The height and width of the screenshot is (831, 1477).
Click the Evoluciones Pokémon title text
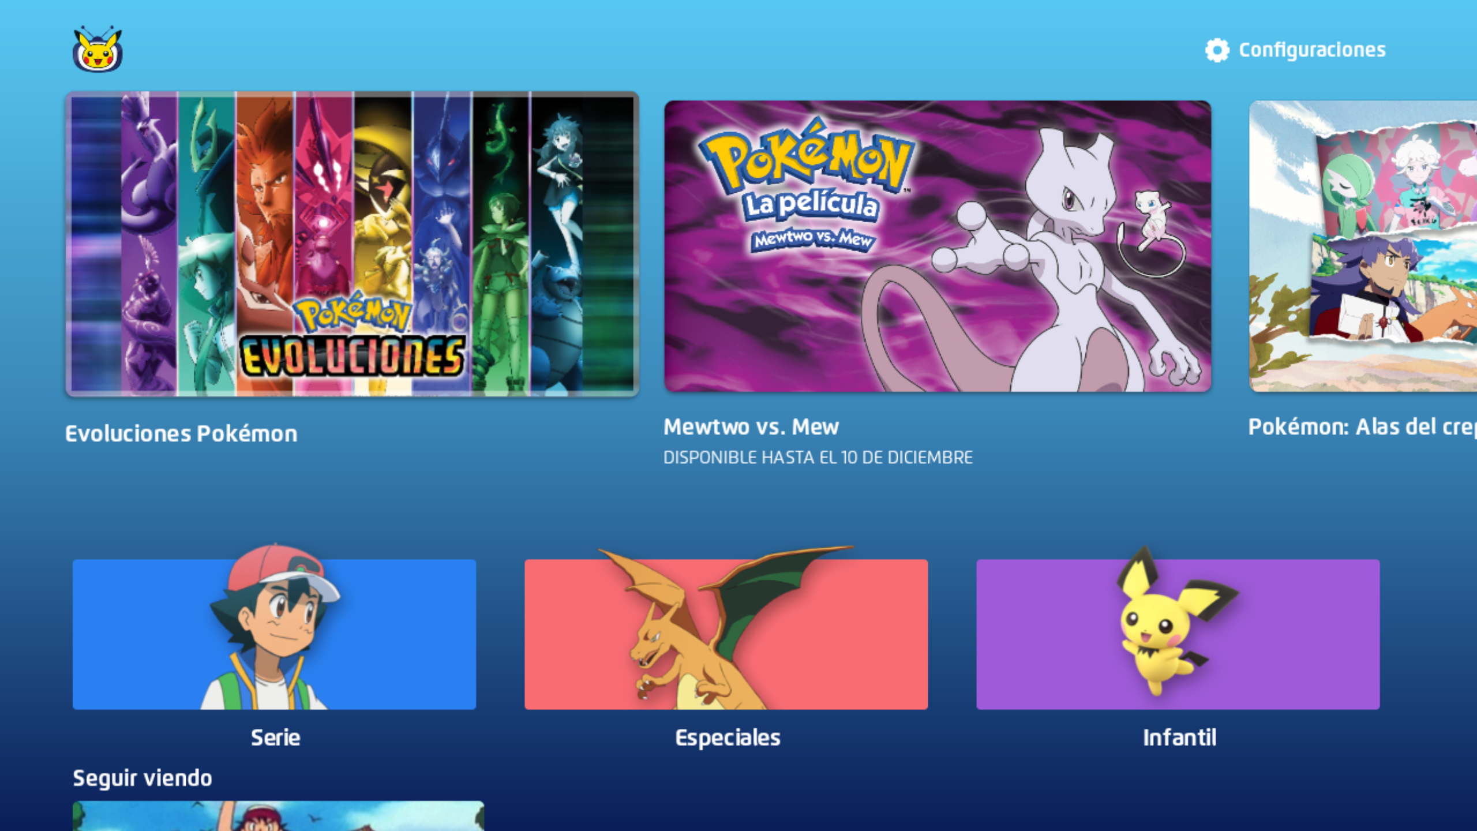pyautogui.click(x=181, y=433)
